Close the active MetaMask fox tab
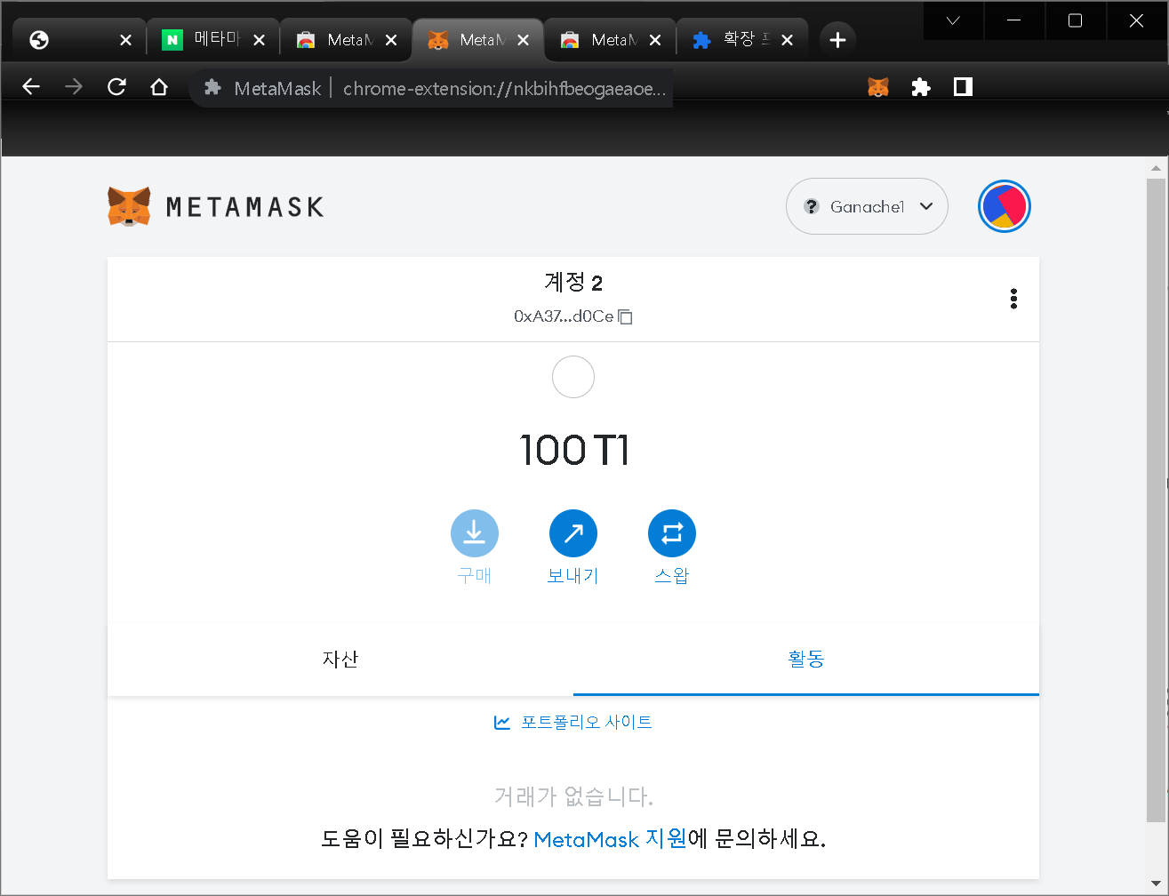 click(523, 40)
